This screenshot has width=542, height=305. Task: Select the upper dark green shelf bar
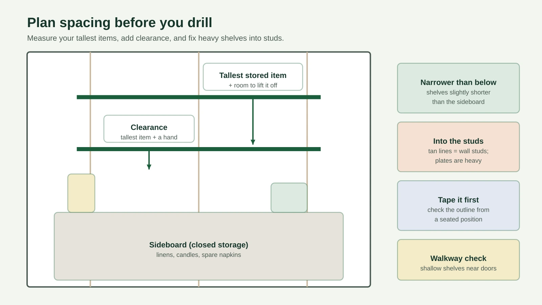(x=199, y=97)
